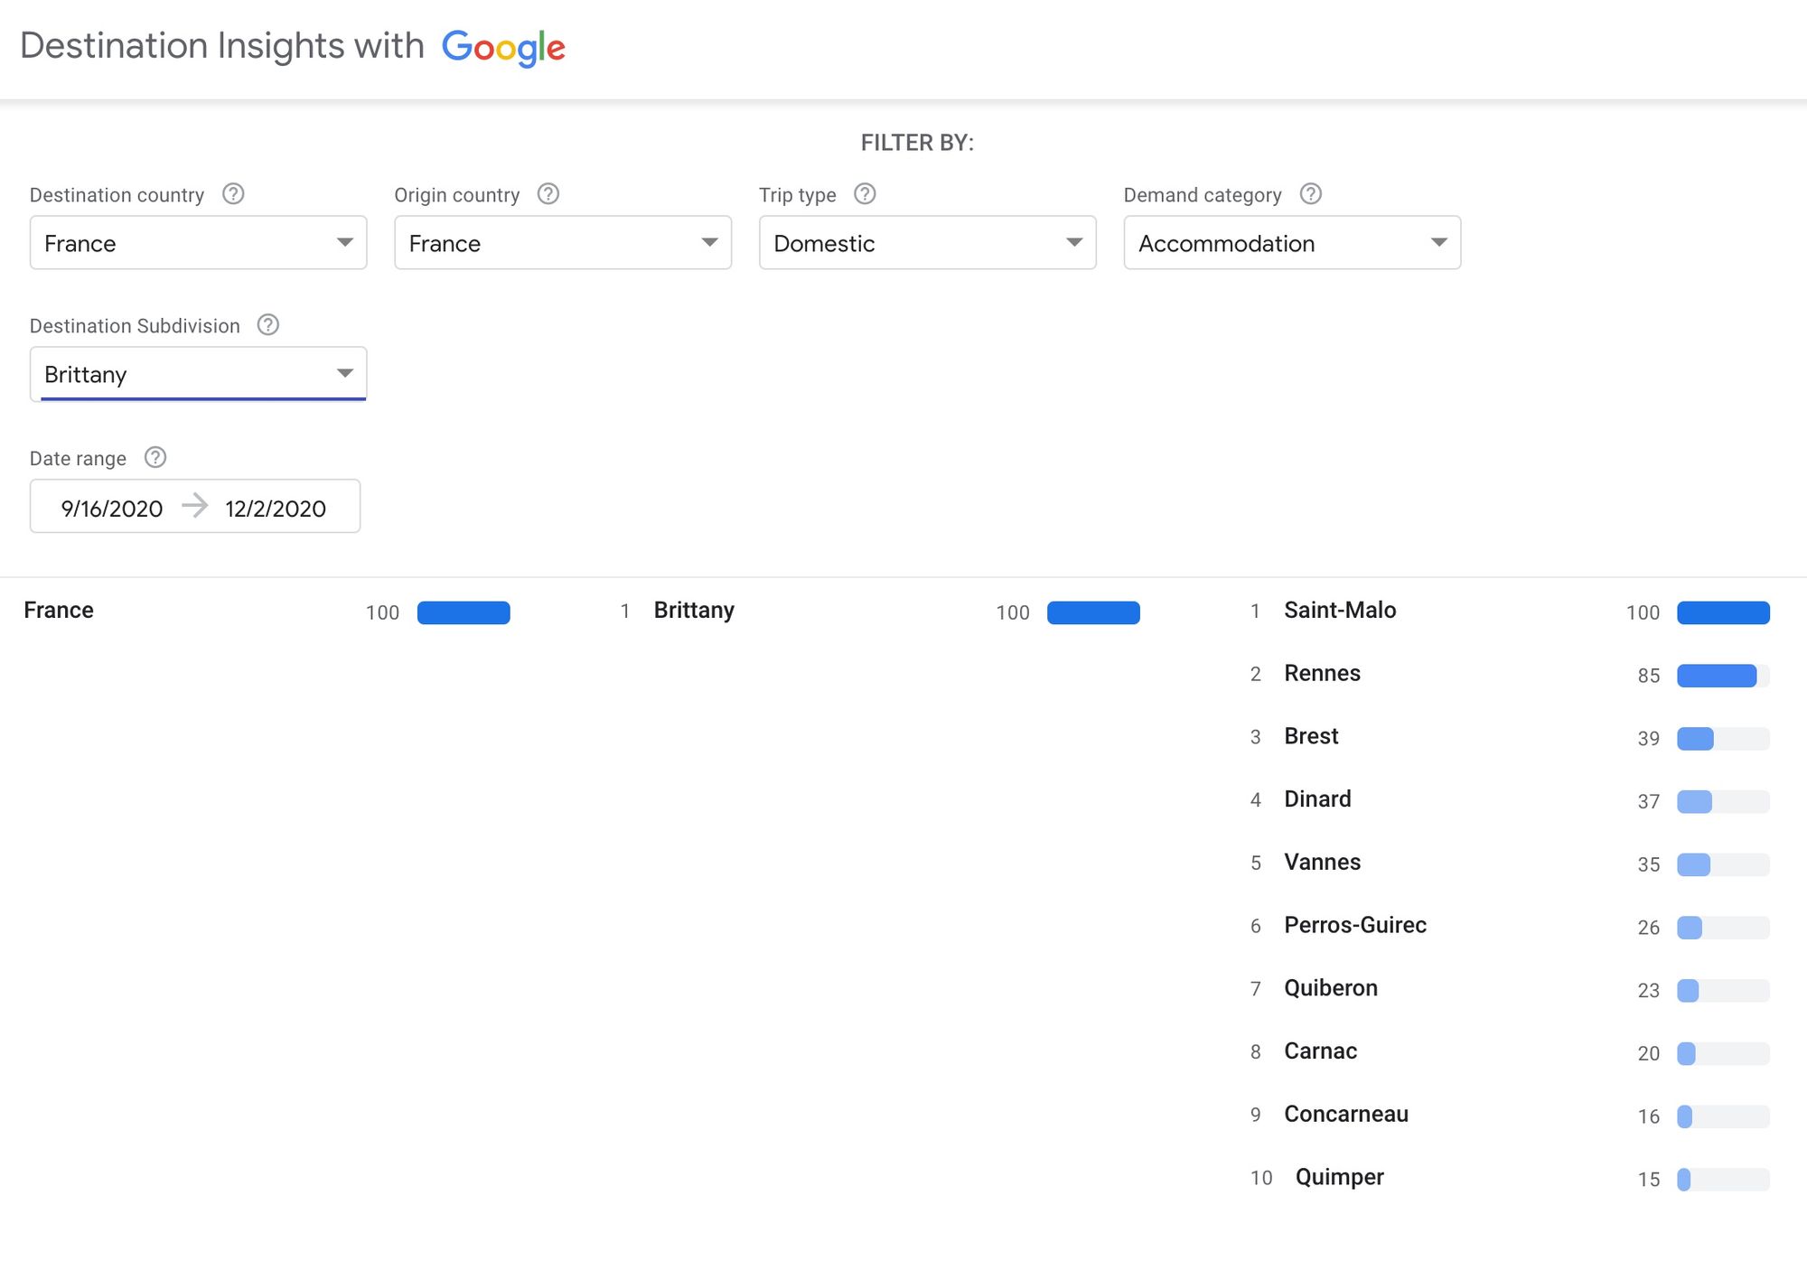Viewport: 1807px width, 1270px height.
Task: Click help icon next to Destination country
Action: coord(233,194)
